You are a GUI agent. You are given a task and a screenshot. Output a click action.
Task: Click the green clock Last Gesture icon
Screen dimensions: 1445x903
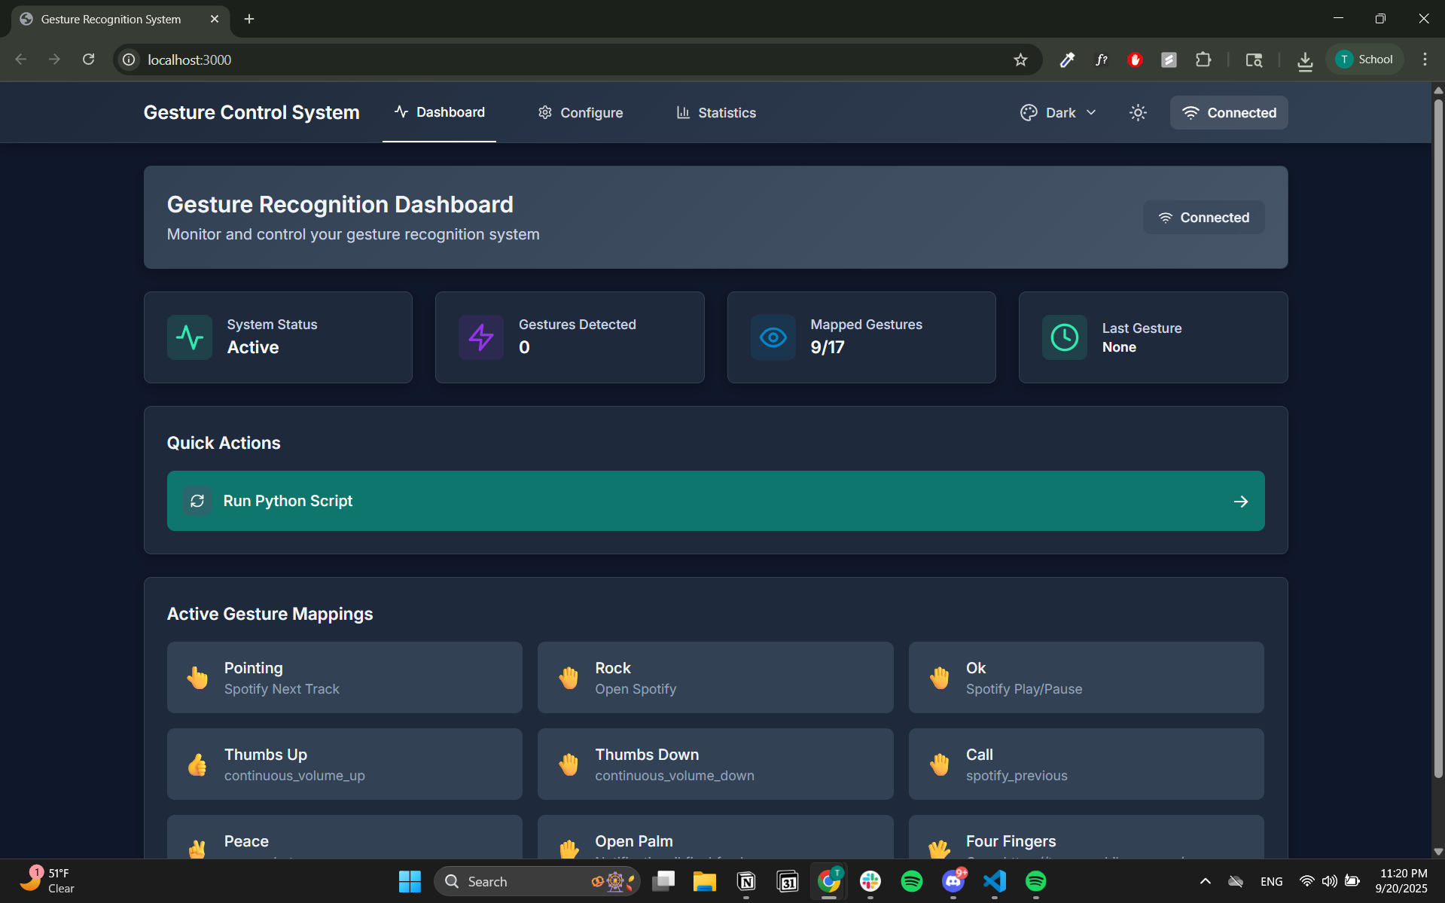pos(1065,337)
